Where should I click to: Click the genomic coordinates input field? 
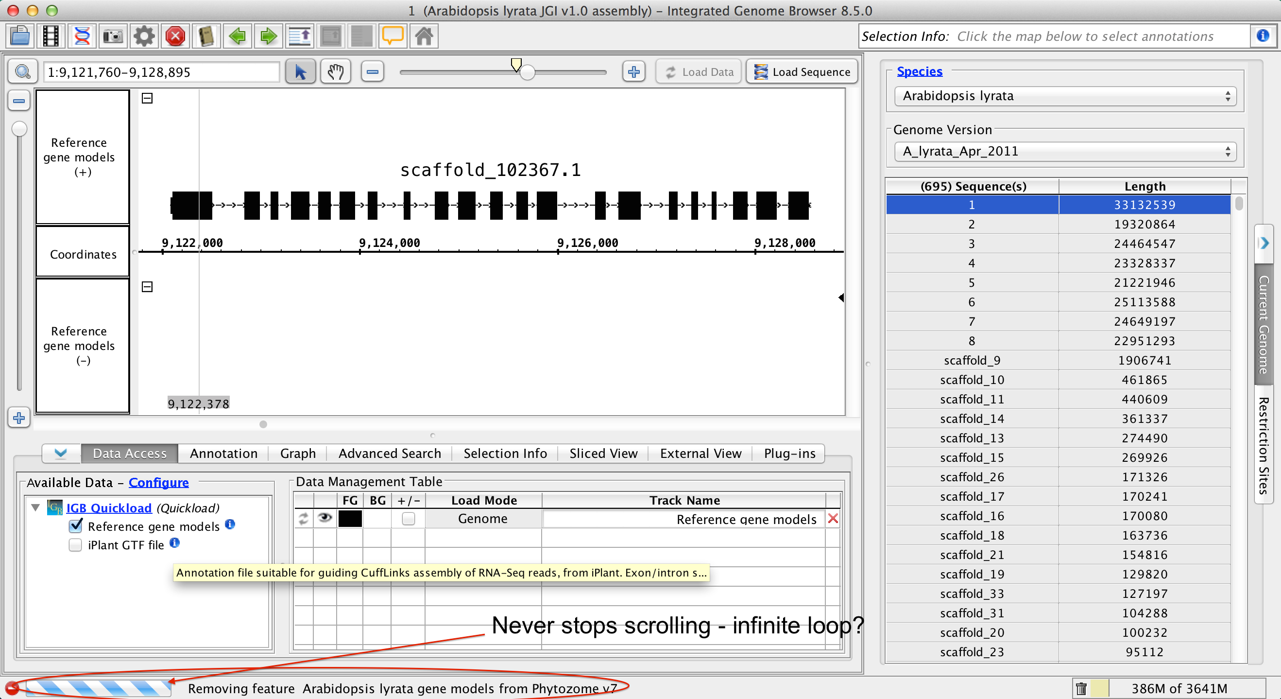[161, 72]
